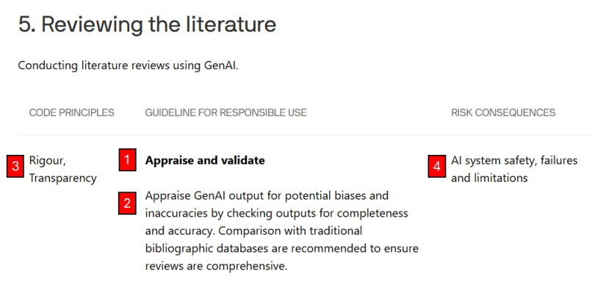Image resolution: width=606 pixels, height=298 pixels.
Task: Click the red marker numbered 2
Action: coord(127,203)
